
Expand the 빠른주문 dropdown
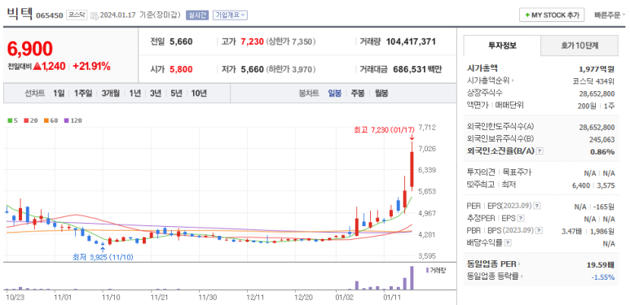pos(610,15)
